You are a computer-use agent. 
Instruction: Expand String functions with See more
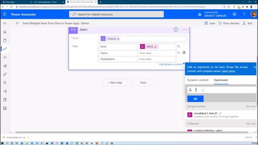coord(251,106)
